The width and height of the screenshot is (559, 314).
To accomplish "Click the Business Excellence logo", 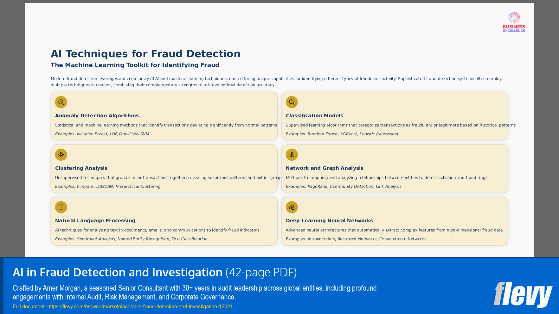I will 514,22.
